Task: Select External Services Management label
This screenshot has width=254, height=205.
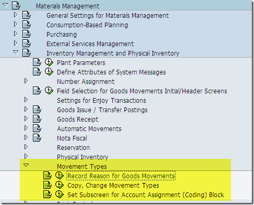Action: pos(90,44)
